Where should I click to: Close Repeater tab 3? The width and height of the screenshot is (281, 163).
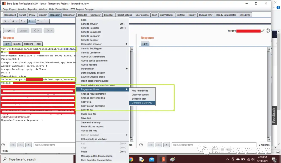coord(8,22)
